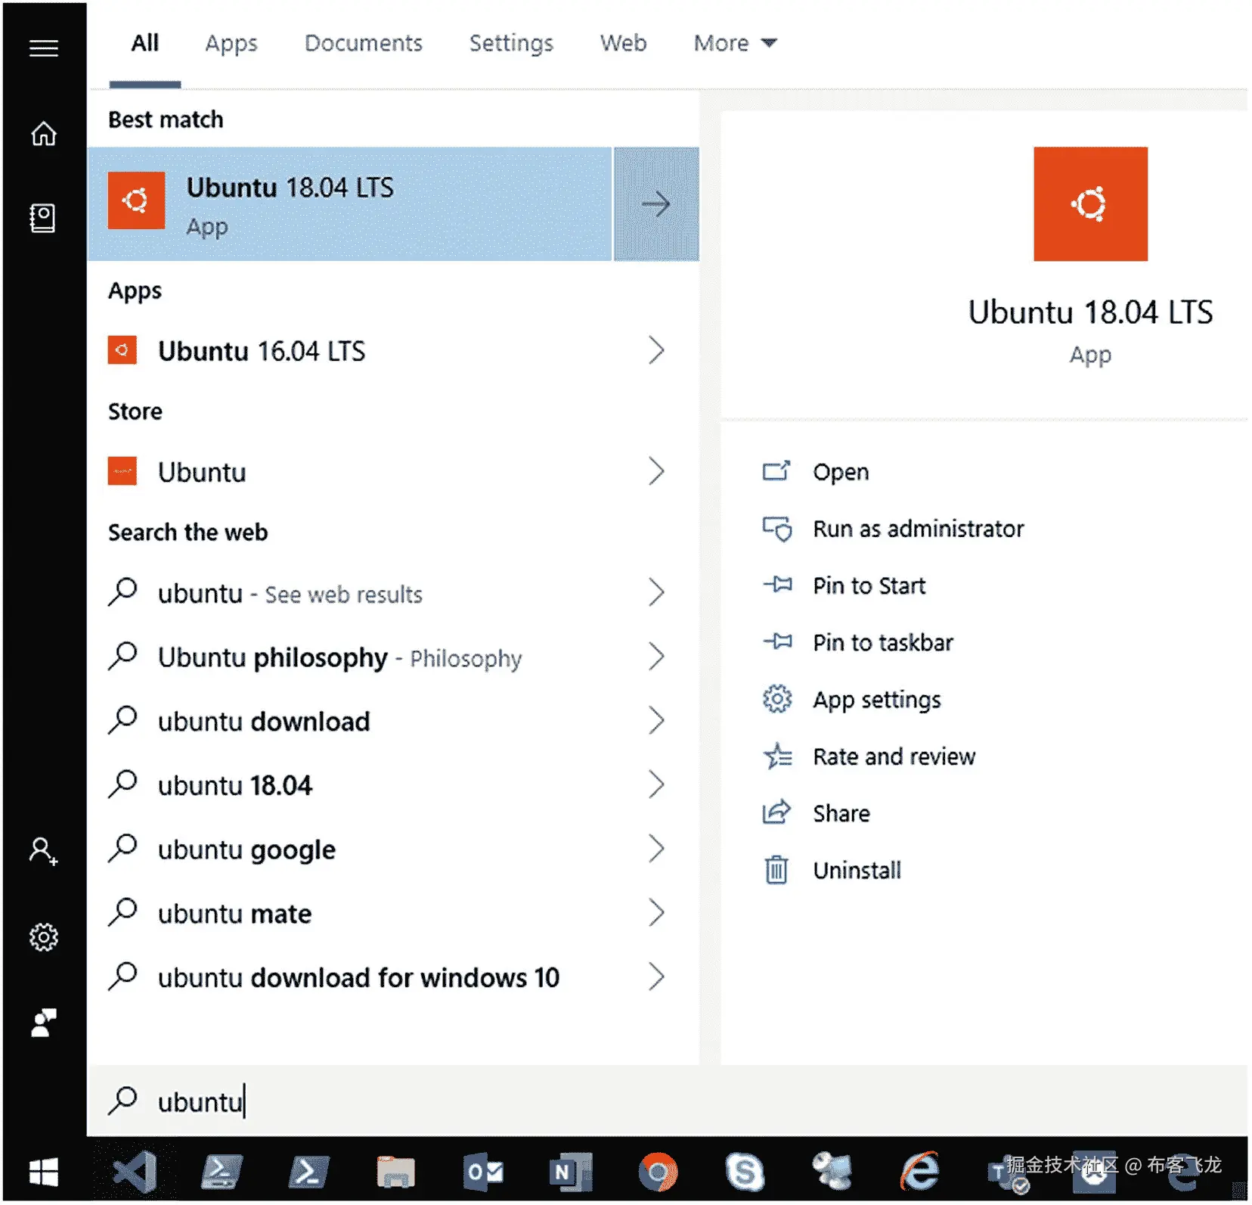Click the Home icon in sidebar
Viewport: 1252px width, 1205px height.
[44, 133]
